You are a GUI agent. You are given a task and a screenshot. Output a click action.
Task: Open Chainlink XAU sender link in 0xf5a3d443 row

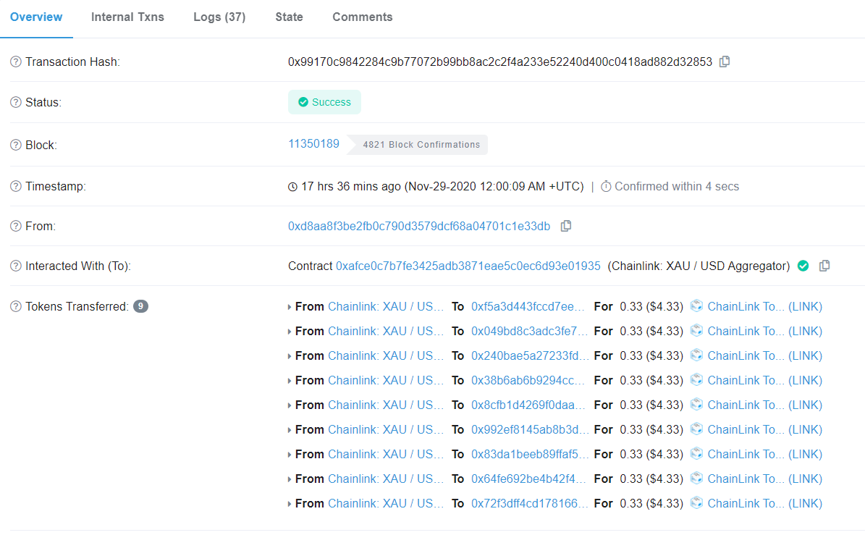click(386, 307)
